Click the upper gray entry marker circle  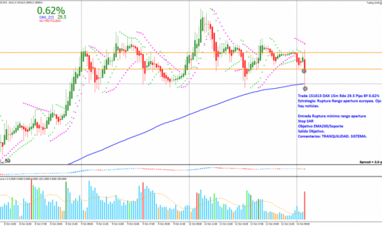(304, 71)
